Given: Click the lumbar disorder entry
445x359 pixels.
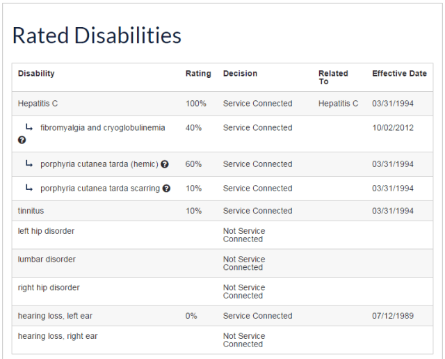Looking at the screenshot, I should pyautogui.click(x=47, y=260).
